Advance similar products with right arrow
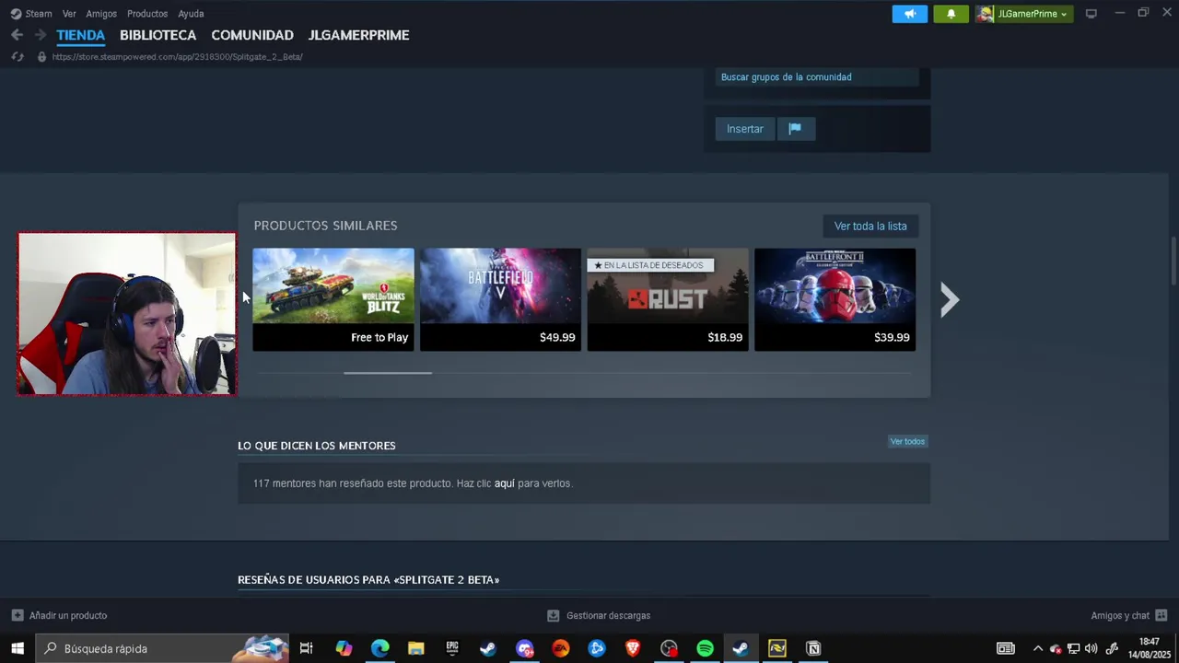The width and height of the screenshot is (1179, 663). pyautogui.click(x=950, y=299)
